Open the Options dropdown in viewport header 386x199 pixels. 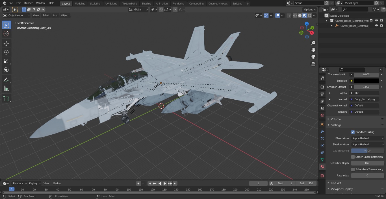310,10
